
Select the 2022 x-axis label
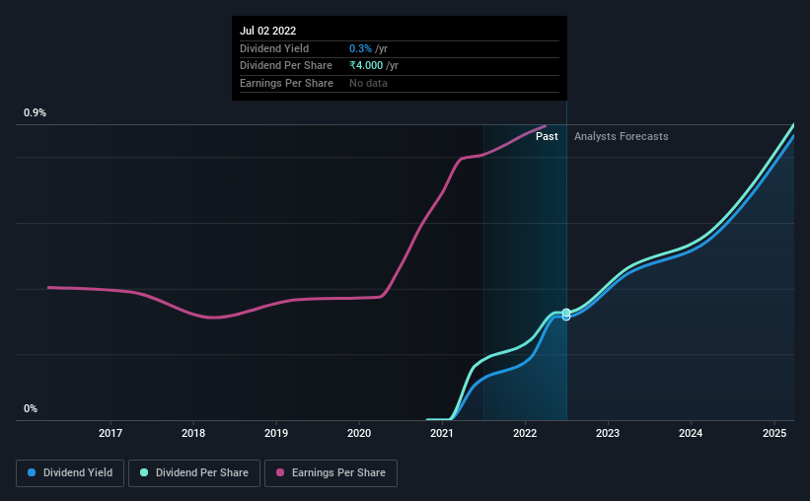525,433
